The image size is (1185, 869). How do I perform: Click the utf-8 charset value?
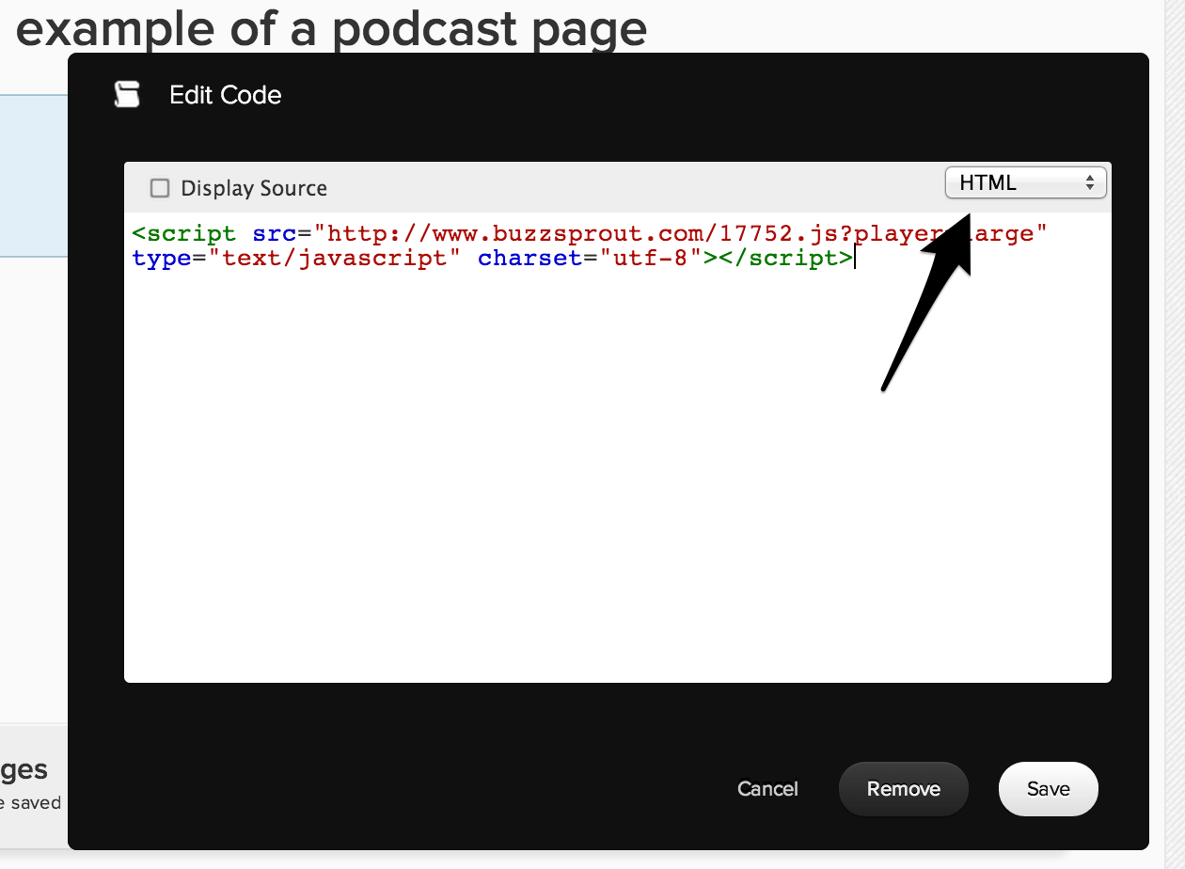click(652, 258)
